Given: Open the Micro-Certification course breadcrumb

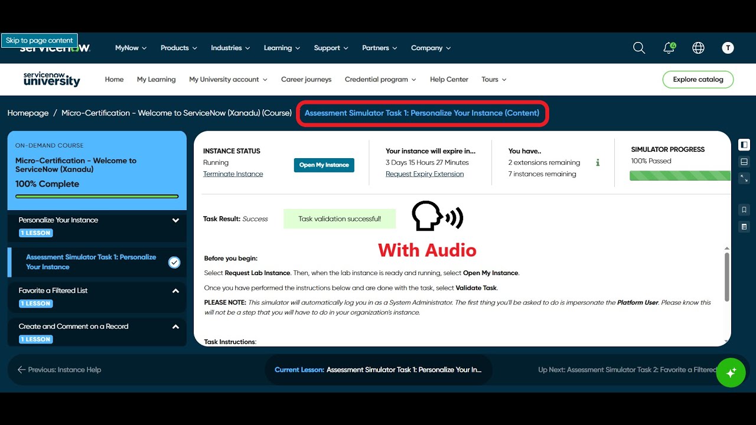Looking at the screenshot, I should tap(177, 113).
